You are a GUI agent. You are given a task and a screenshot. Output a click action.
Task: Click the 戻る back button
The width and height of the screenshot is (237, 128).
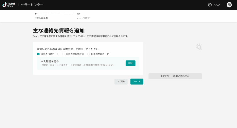pyautogui.click(x=121, y=82)
